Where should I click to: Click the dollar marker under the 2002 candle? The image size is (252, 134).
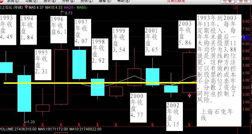coord(171,124)
